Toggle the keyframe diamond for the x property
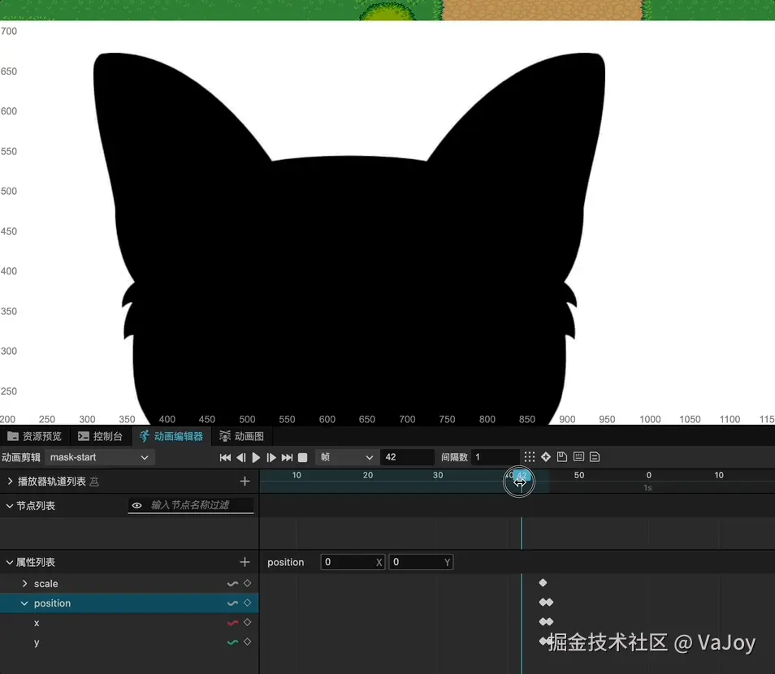The image size is (775, 674). 247,623
